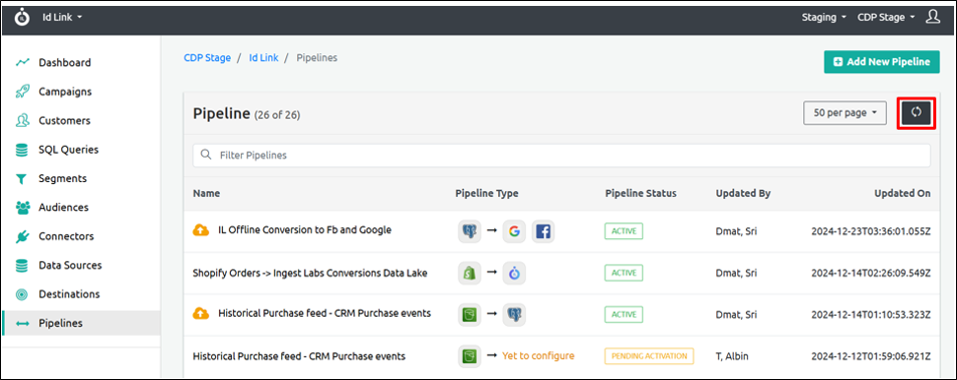
Task: Click ACTIVE badge in Shopify Orders row
Action: coord(624,273)
